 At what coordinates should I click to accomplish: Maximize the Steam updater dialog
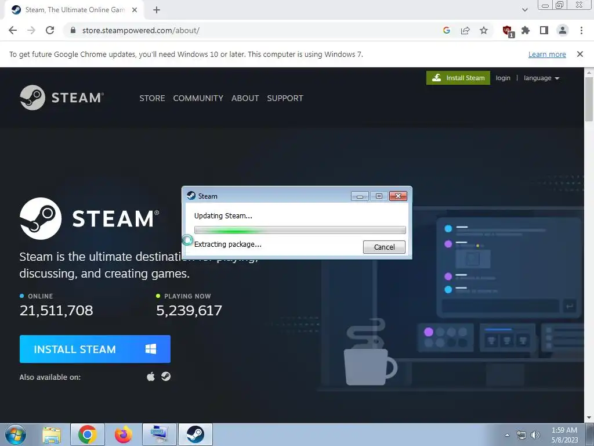click(379, 196)
